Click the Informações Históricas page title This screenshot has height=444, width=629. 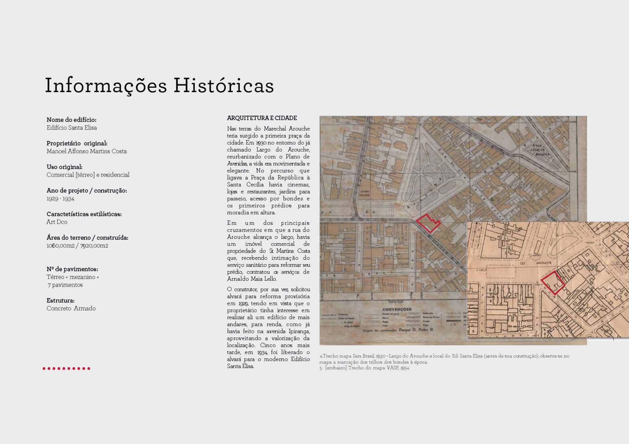(159, 86)
